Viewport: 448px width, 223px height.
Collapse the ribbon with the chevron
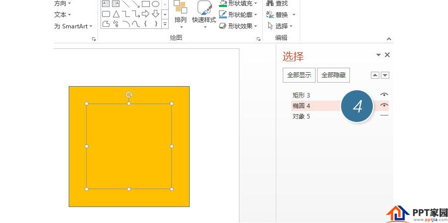(389, 39)
